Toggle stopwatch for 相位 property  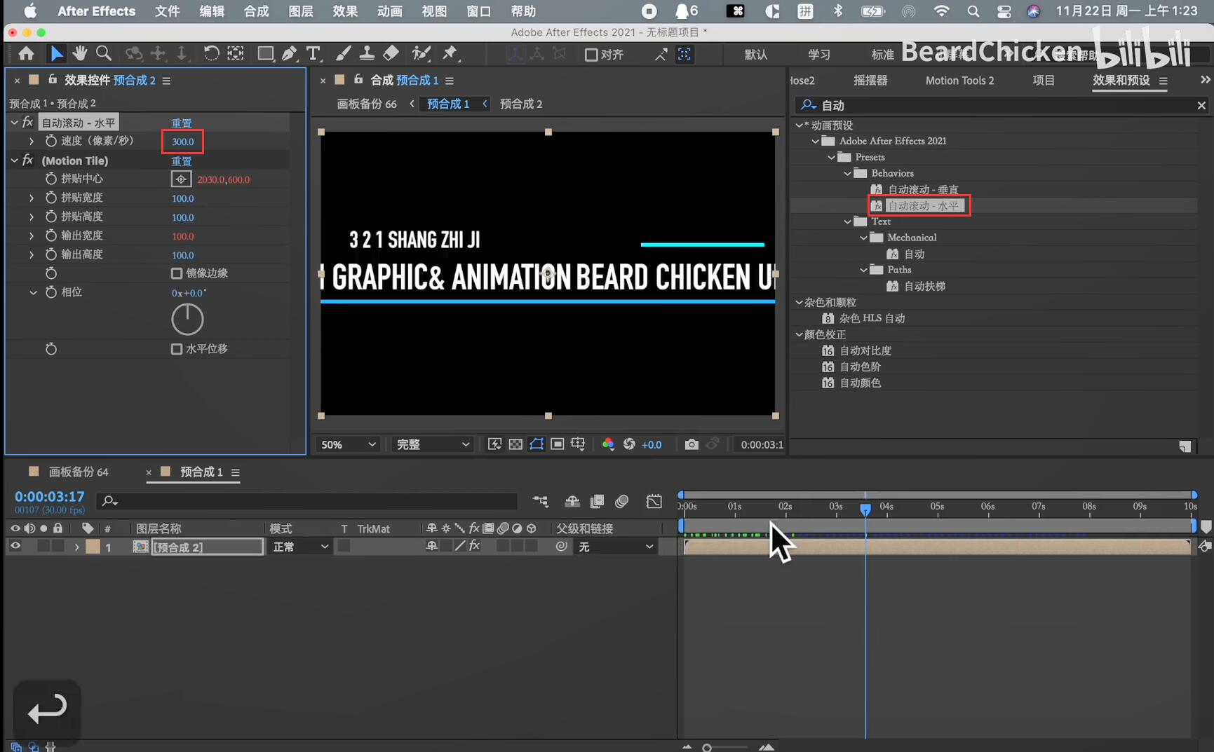point(50,292)
